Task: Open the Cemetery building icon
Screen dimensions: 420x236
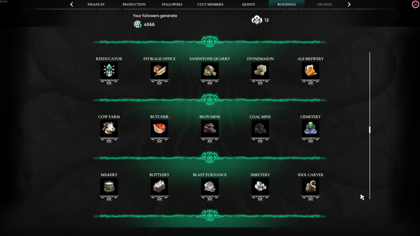Action: [x=310, y=128]
